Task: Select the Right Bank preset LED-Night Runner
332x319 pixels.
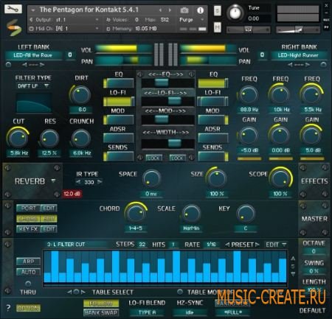Action: (299, 55)
